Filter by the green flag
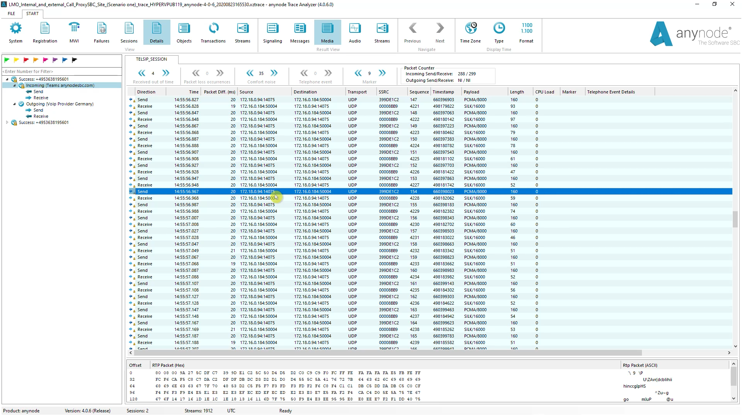The image size is (742, 417). tap(7, 60)
